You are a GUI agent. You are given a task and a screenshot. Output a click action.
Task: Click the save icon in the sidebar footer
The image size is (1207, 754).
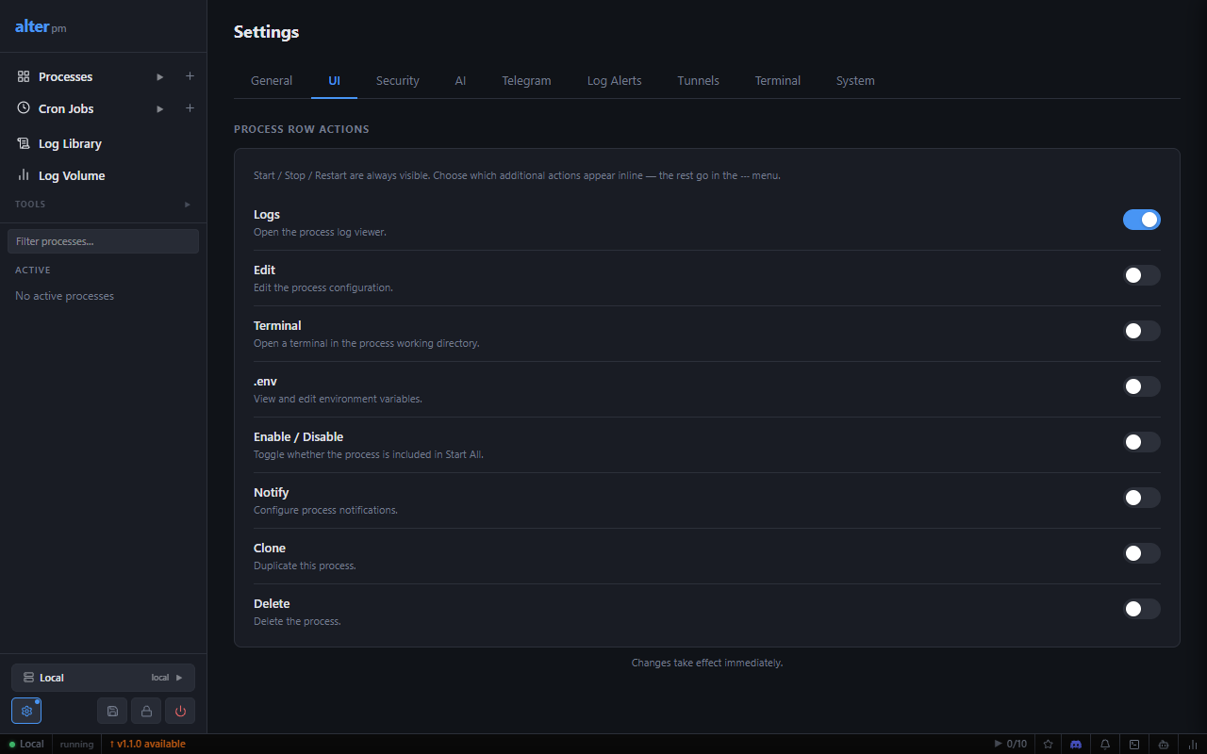coord(112,711)
